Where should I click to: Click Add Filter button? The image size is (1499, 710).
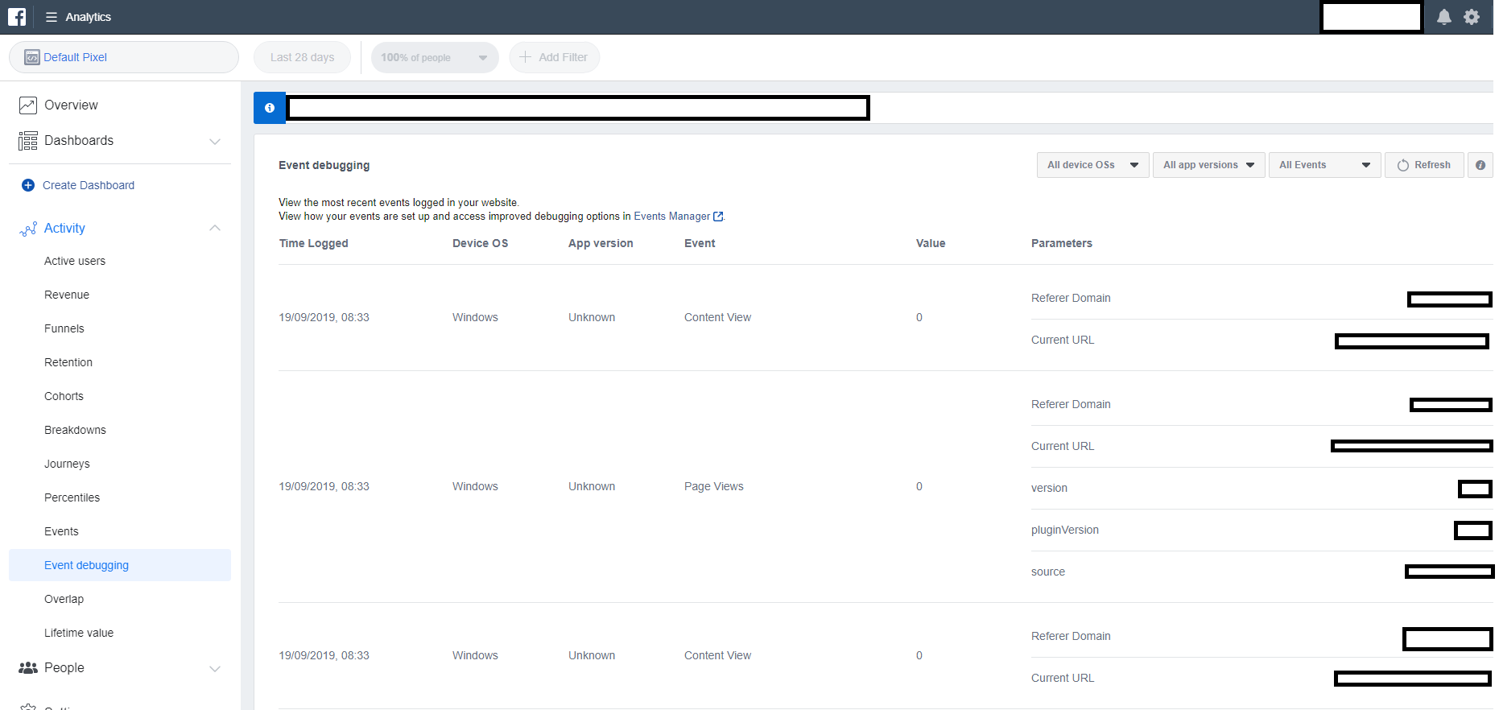click(554, 57)
